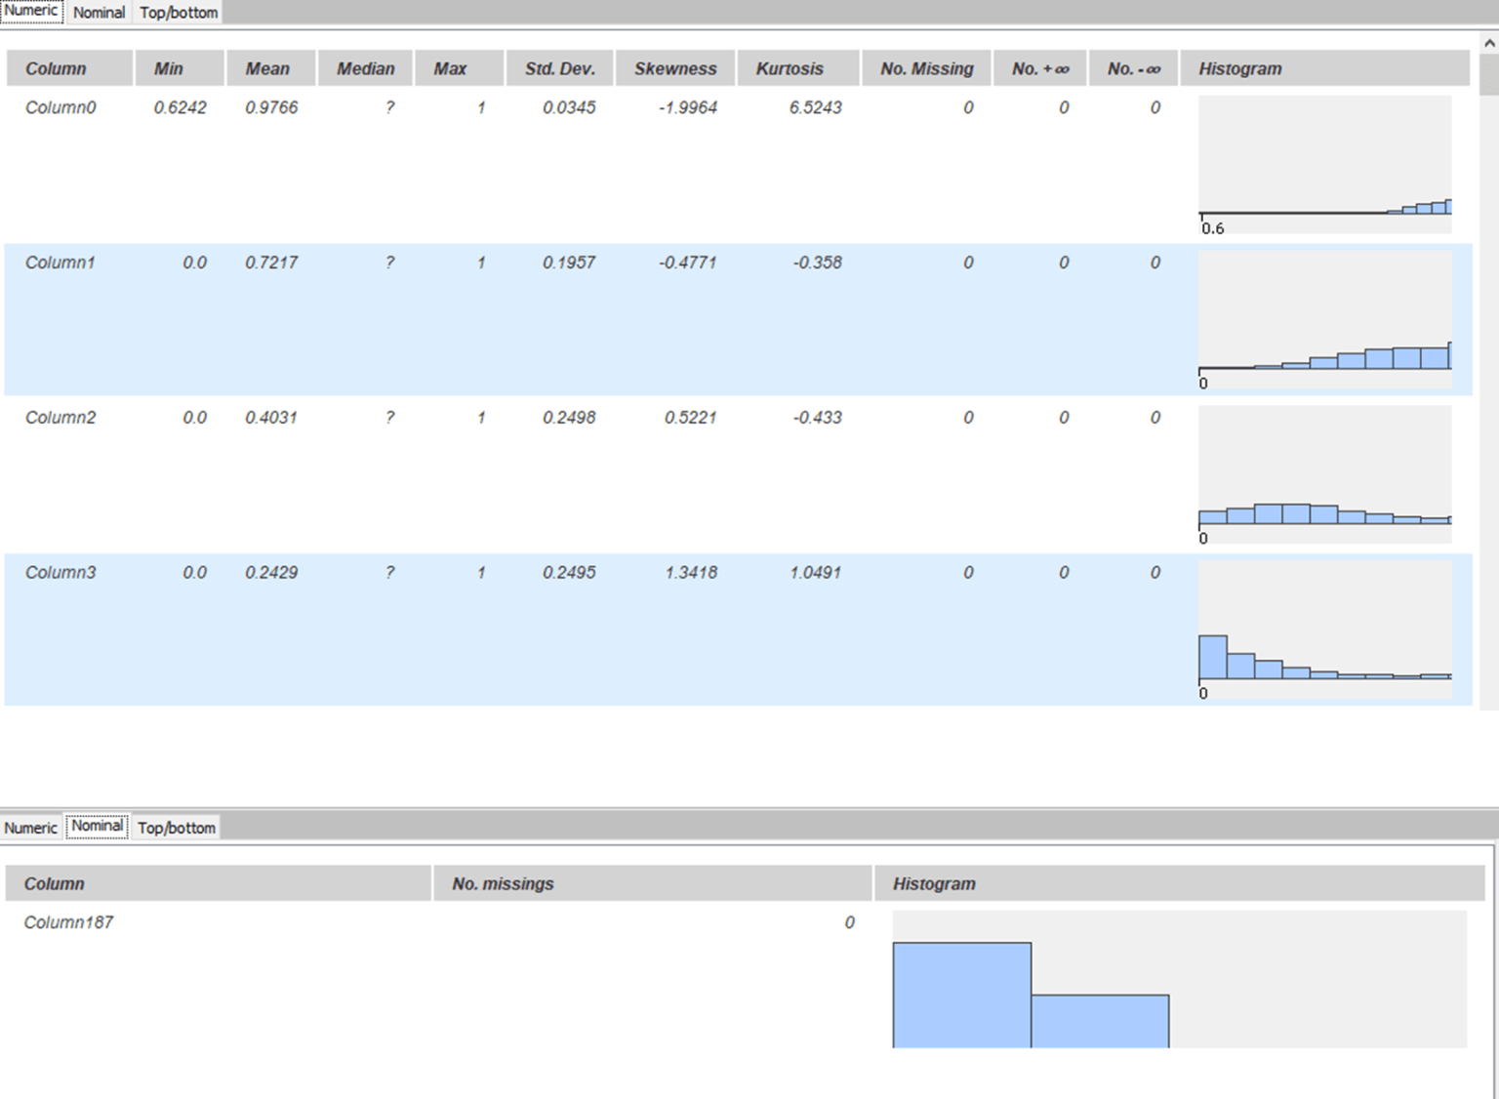The width and height of the screenshot is (1499, 1099).
Task: Click the Column3 kurtosis value 1.0491
Action: click(x=816, y=573)
